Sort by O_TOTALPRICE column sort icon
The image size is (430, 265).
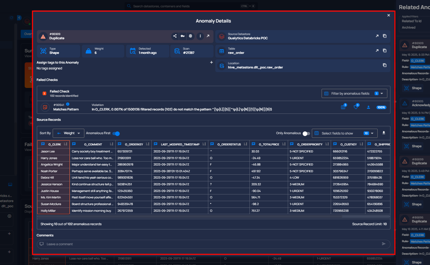click(284, 144)
